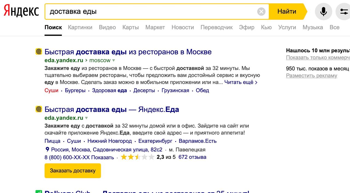Viewport: 350px width, 193px height.
Task: Click Разместить рекламу link
Action: tap(312, 76)
